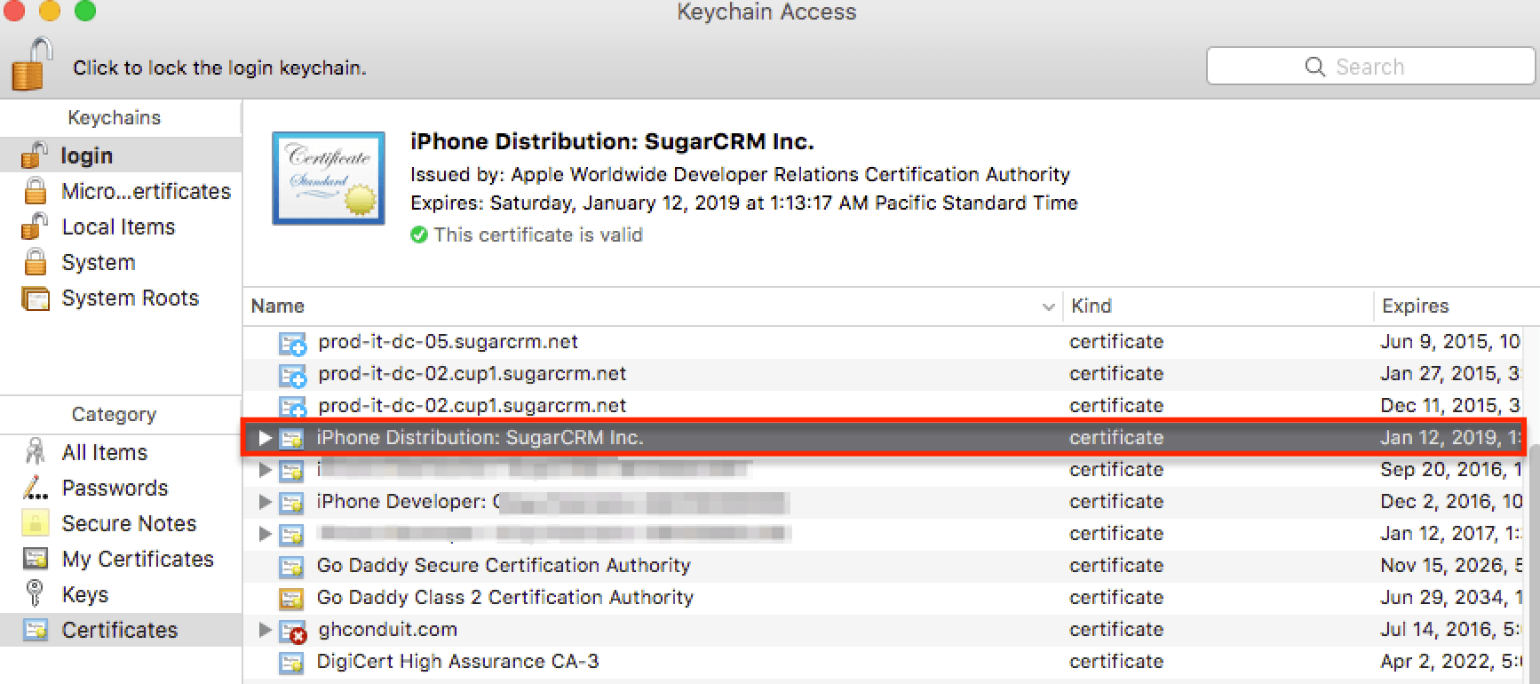Expand the ghconduit.com certificate row
The height and width of the screenshot is (684, 1540).
[x=265, y=629]
